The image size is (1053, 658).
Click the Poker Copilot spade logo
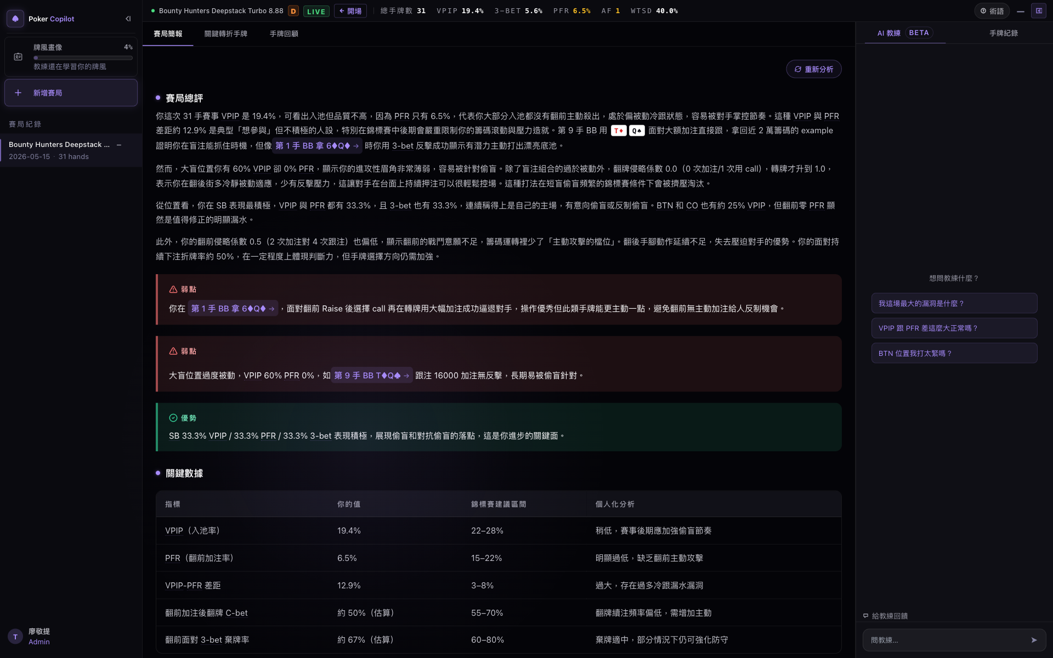(15, 19)
